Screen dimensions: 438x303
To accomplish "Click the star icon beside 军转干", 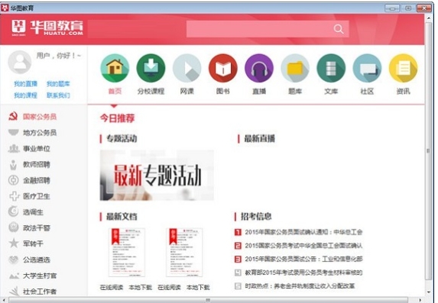I will point(14,243).
